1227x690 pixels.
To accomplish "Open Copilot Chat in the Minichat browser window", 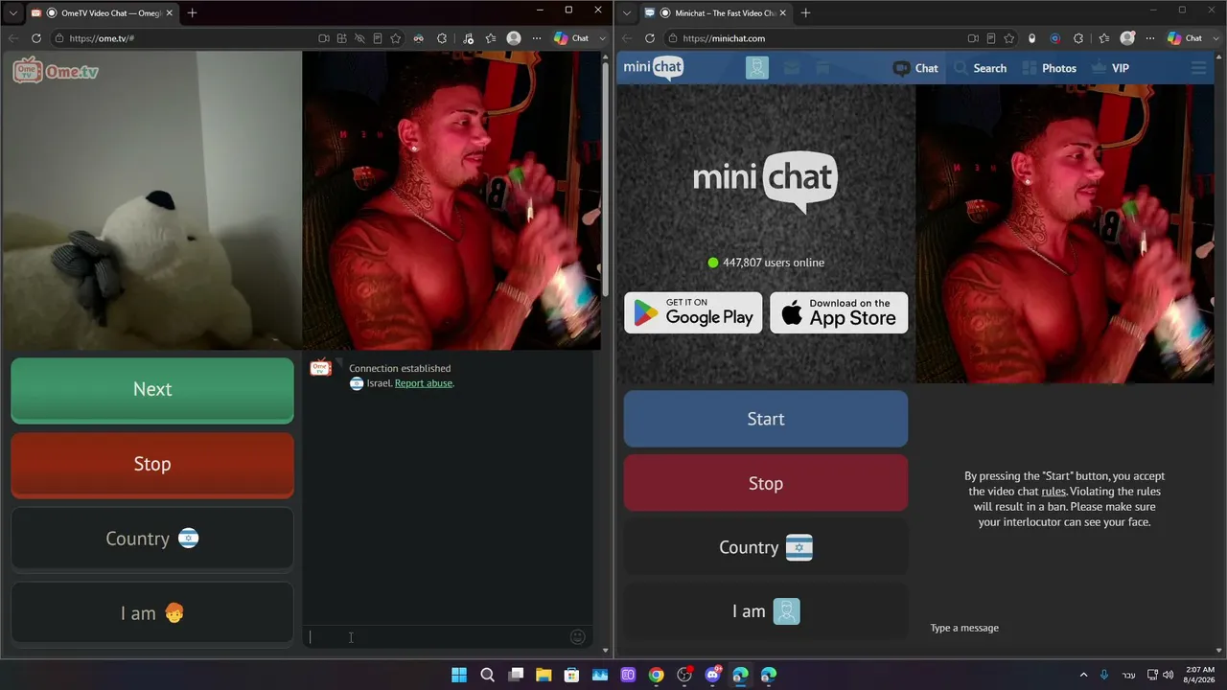I will (1185, 38).
